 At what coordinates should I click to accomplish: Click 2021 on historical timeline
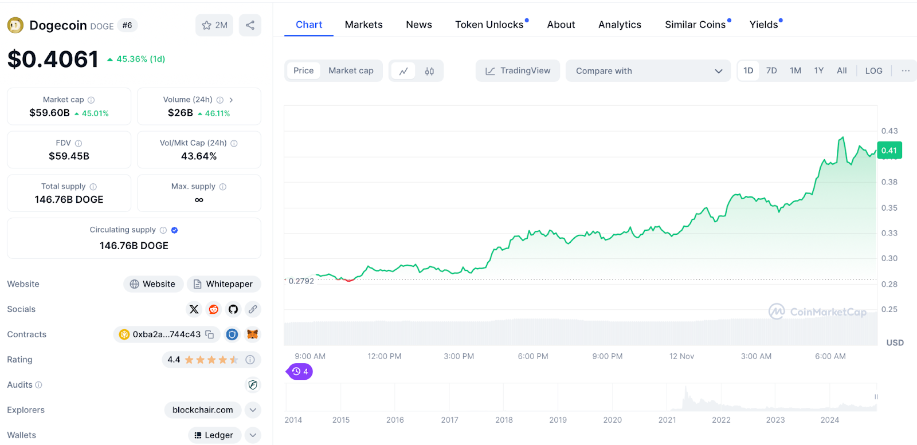pos(667,420)
